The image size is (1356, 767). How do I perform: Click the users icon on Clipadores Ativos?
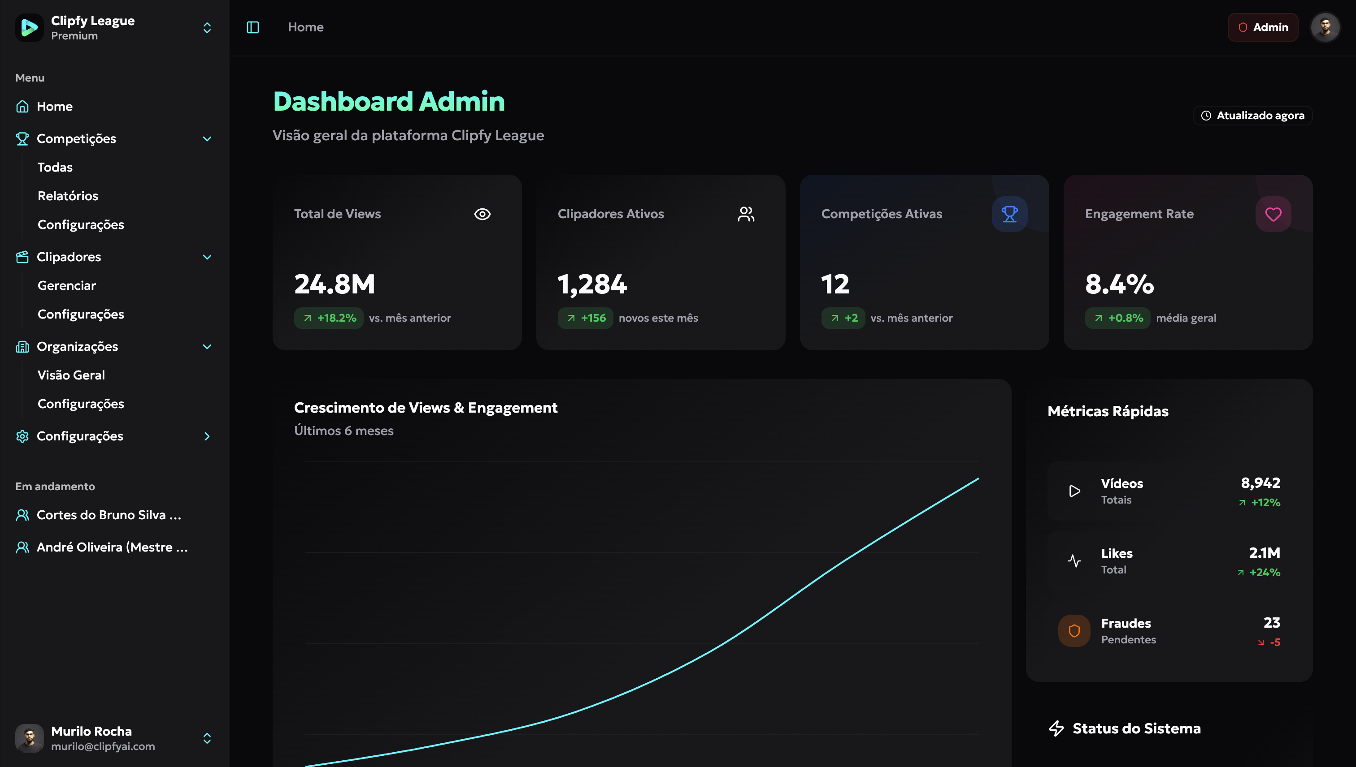pos(745,214)
